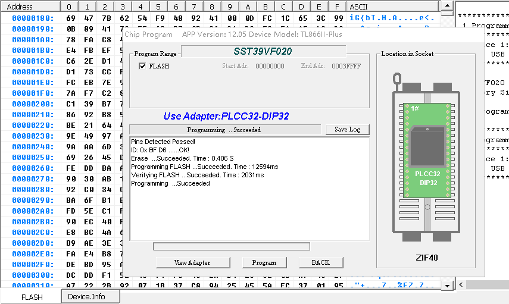Screen dimensions: 509x304
Task: Click the hex view scroll down arrow
Action: tap(447, 286)
